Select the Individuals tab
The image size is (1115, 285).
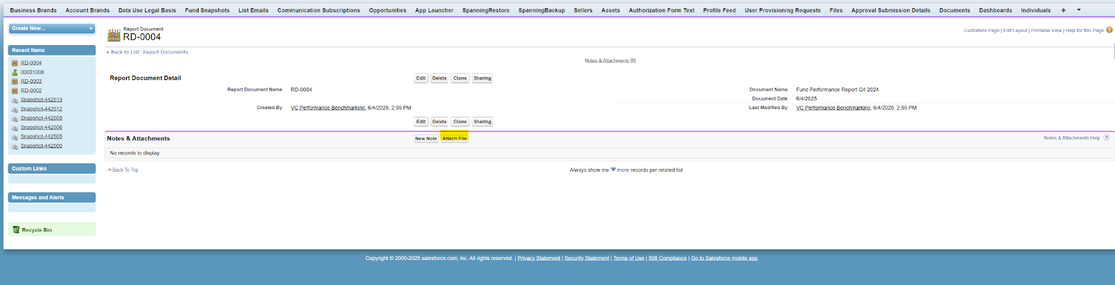1036,10
